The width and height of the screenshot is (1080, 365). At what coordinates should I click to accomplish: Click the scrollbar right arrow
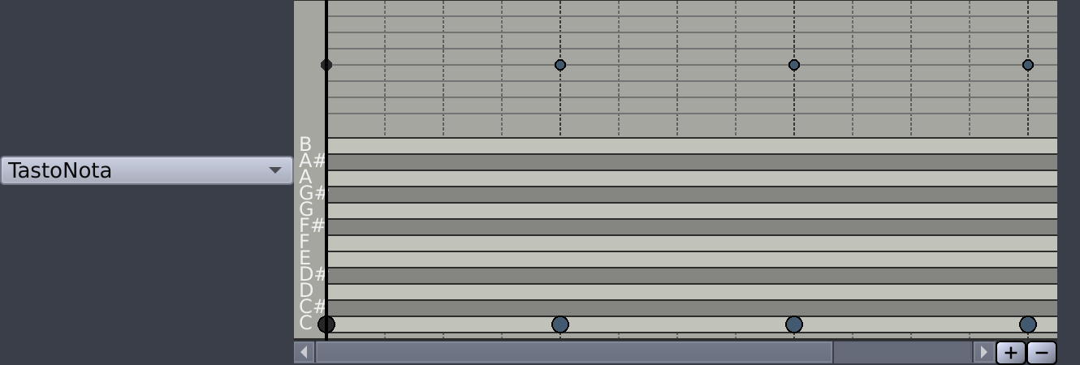tap(983, 352)
